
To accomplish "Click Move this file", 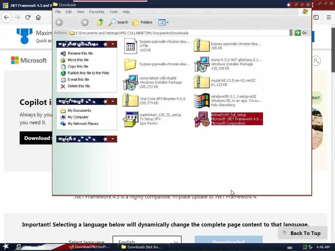I will (x=78, y=60).
